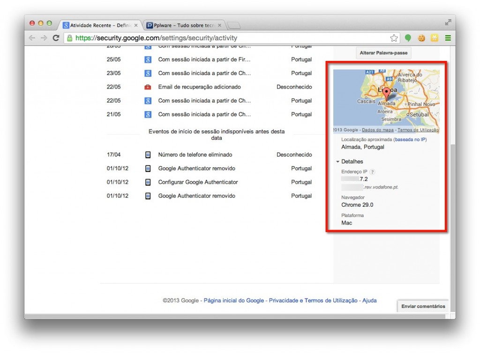Click the browser forward arrow

click(x=44, y=38)
